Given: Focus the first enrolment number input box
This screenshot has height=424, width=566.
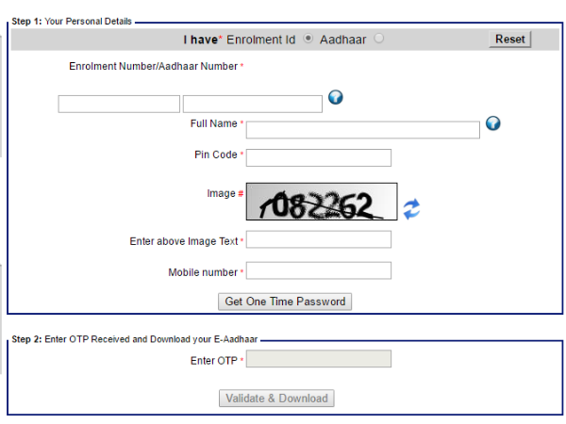Looking at the screenshot, I should tap(119, 104).
